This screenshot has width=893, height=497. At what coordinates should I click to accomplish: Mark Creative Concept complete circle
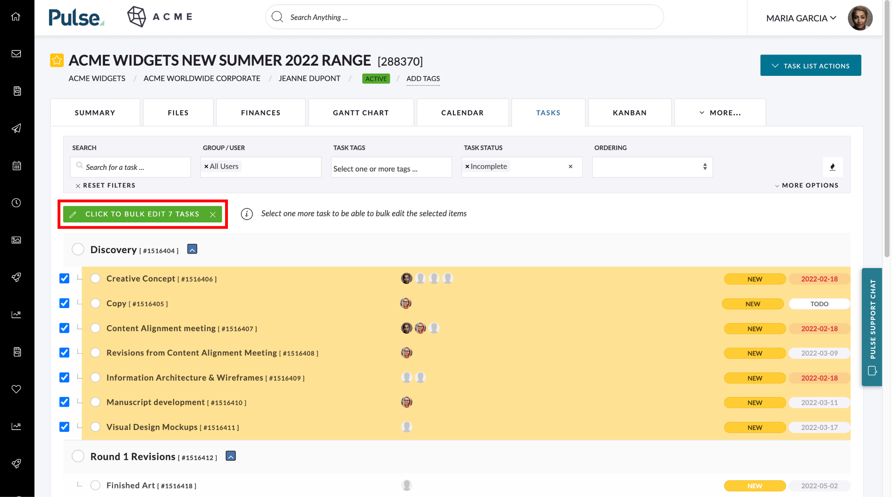click(x=95, y=278)
